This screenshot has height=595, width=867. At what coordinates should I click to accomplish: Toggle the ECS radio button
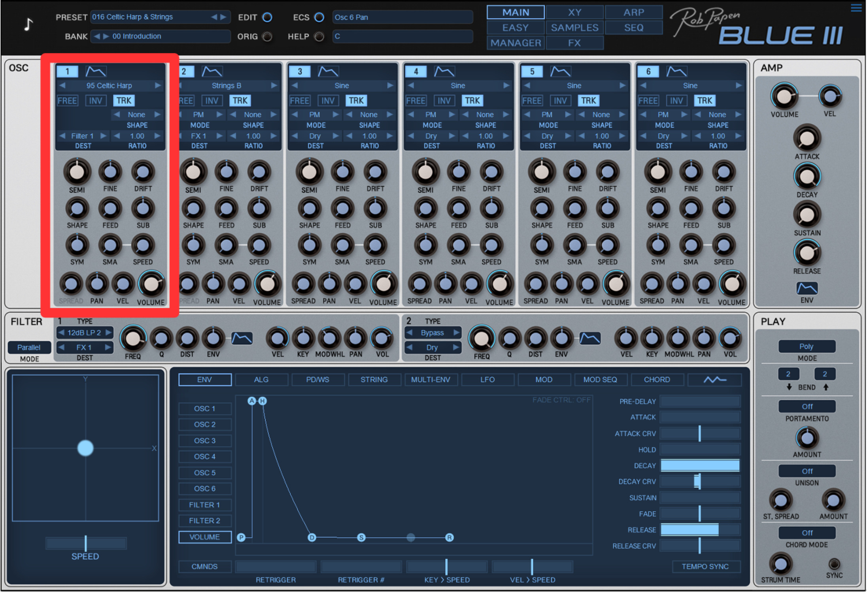[319, 17]
